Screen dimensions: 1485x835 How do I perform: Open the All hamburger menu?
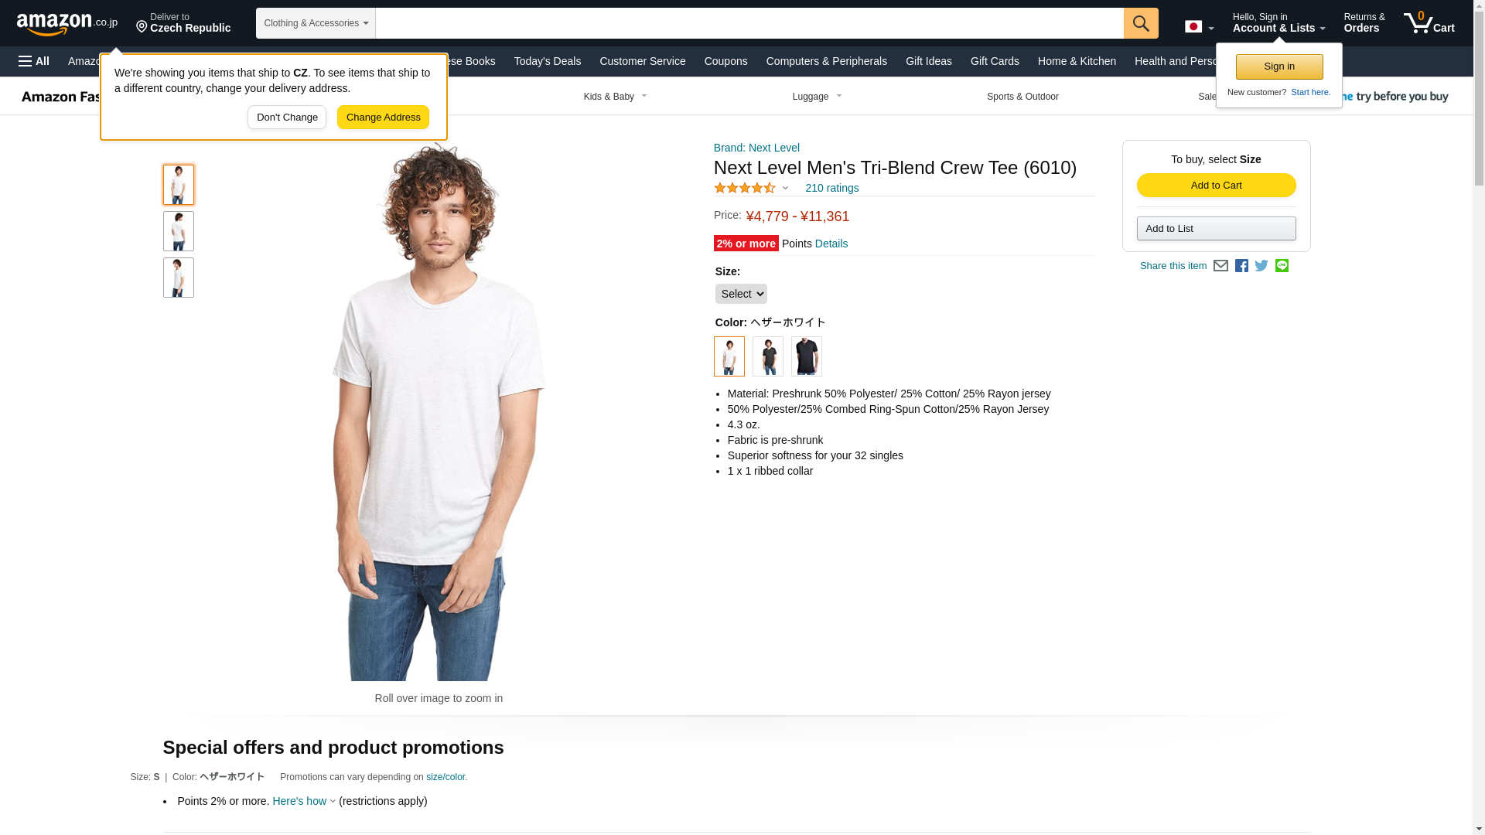coord(34,61)
